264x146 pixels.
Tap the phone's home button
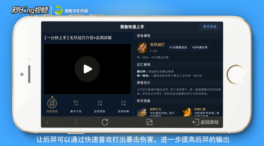236,75
